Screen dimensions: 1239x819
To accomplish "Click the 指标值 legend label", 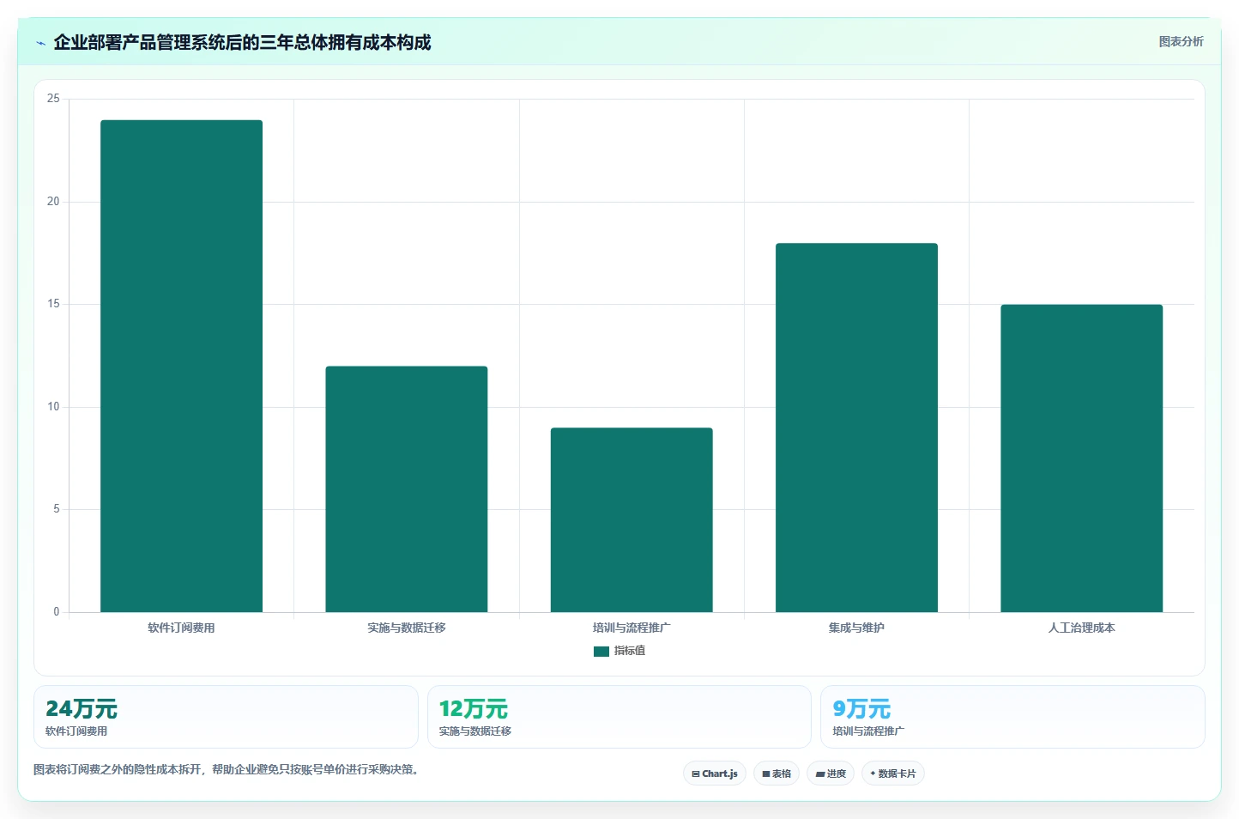I will point(630,651).
